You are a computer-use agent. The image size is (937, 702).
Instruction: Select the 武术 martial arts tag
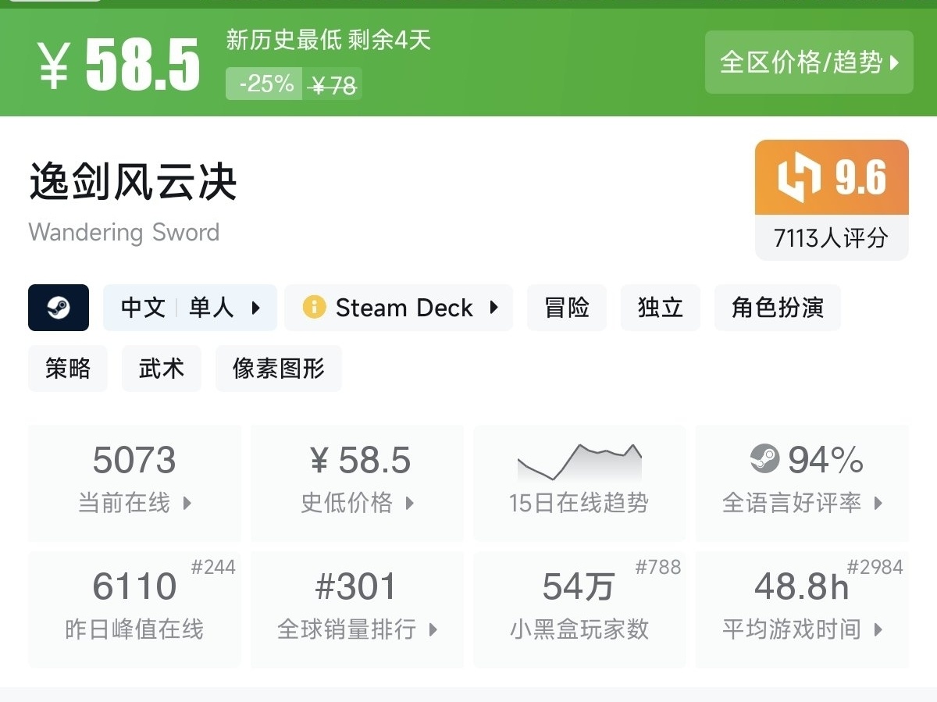pos(162,369)
